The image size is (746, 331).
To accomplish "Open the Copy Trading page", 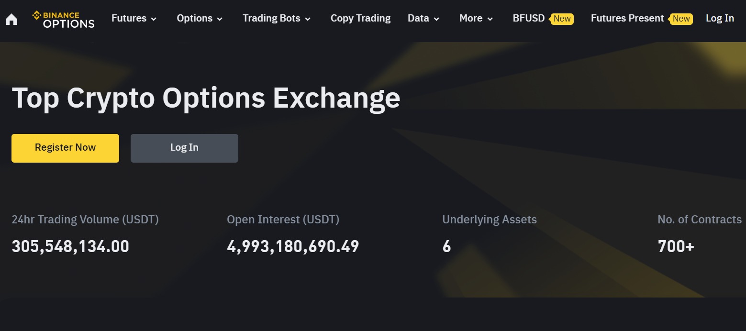I will (x=360, y=18).
